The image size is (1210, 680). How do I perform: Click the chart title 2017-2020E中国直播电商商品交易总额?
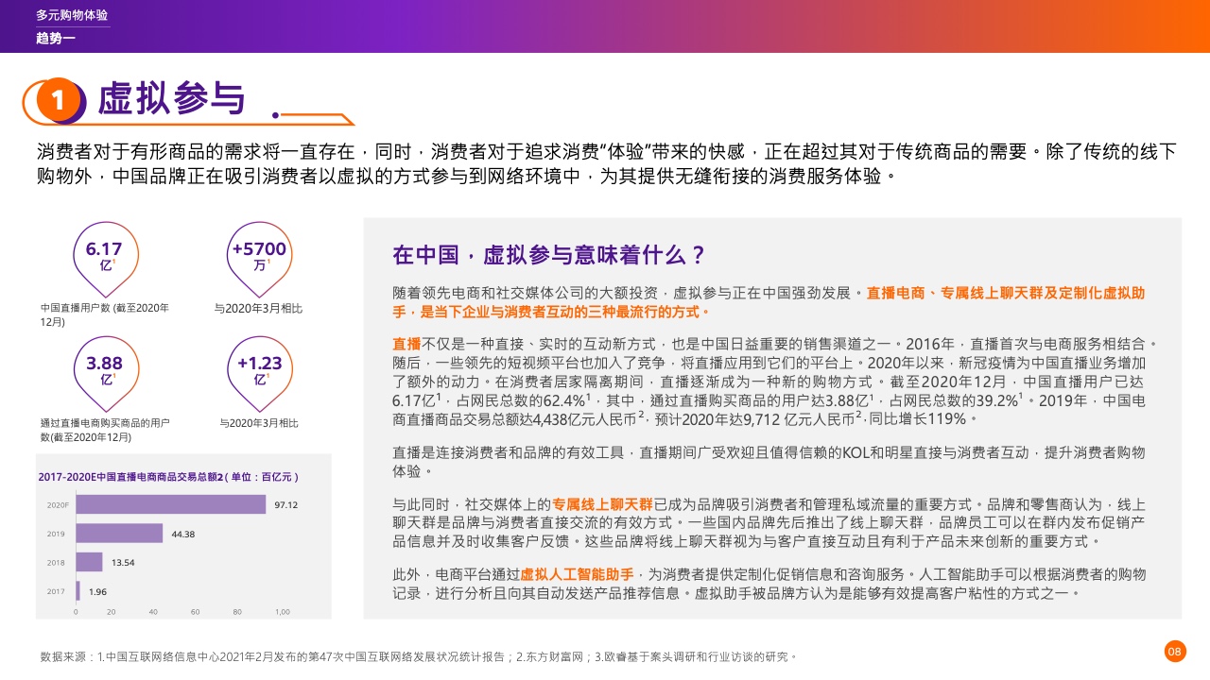[168, 477]
